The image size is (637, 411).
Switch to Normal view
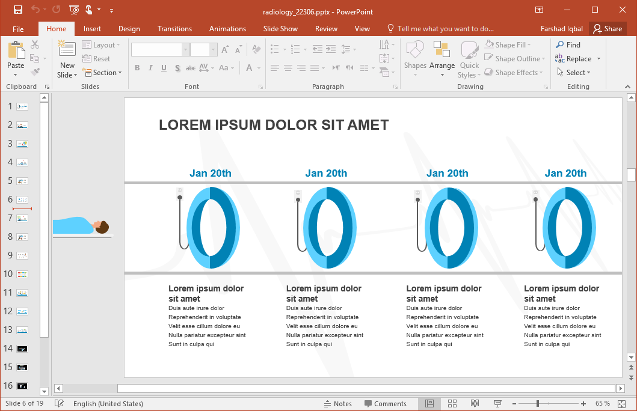(x=429, y=403)
